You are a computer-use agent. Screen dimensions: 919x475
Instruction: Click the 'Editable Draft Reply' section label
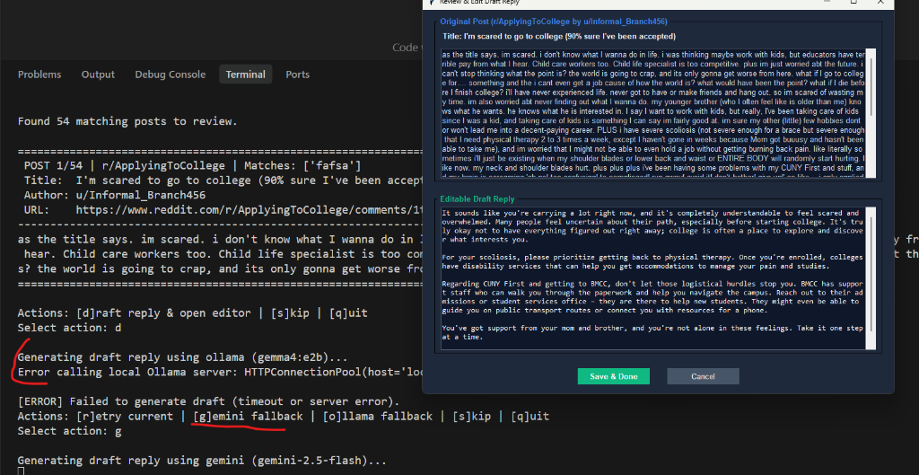(477, 199)
